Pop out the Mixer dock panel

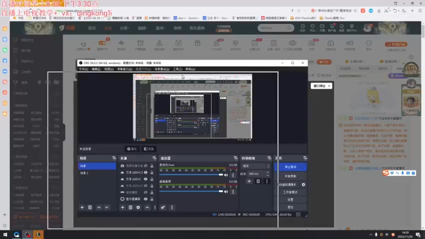pos(235,158)
